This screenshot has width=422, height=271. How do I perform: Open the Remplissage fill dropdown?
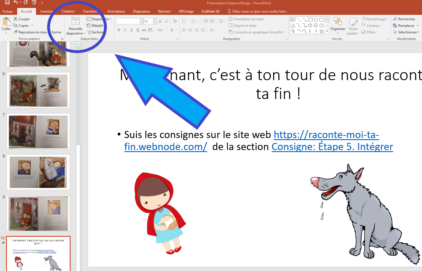click(375, 19)
